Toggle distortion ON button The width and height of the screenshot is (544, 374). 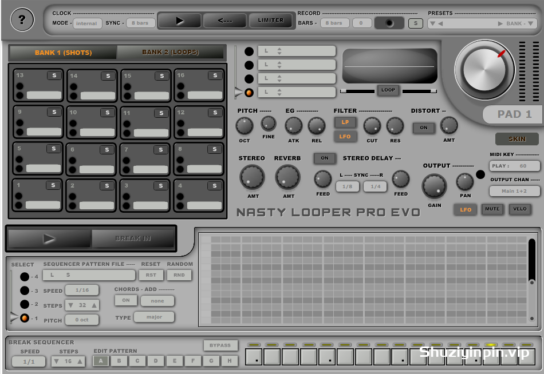click(x=424, y=128)
